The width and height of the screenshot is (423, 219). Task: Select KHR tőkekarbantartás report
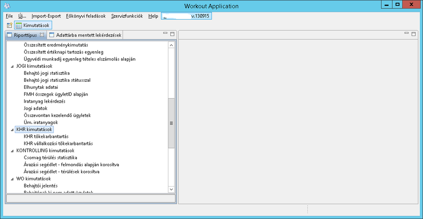click(x=46, y=136)
